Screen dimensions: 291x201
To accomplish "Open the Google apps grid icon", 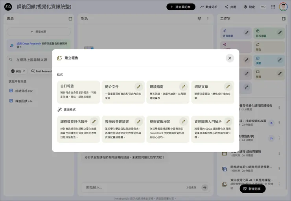I will [273, 7].
